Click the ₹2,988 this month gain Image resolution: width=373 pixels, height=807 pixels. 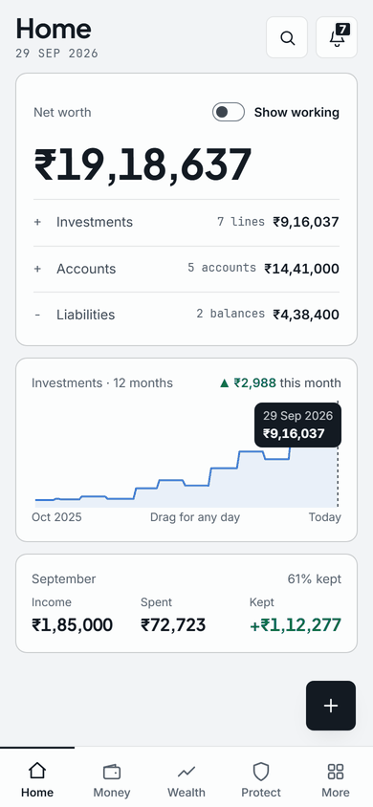tap(280, 382)
